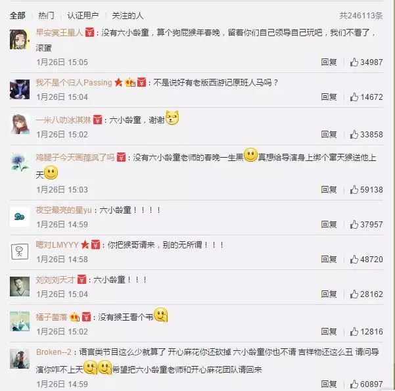
Task: Like the Broken--2 comment with 60897 likes
Action: [x=354, y=384]
